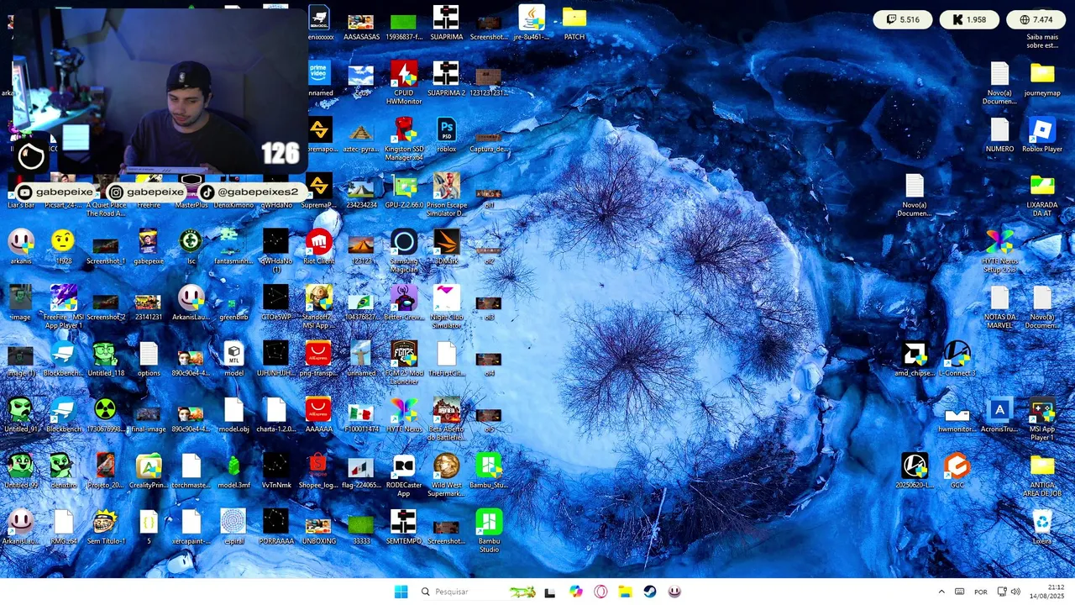Select the GPU-Z.2.66.0 desktop icon

tap(403, 191)
